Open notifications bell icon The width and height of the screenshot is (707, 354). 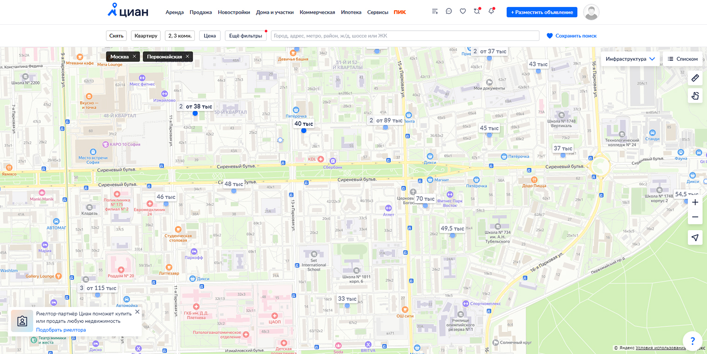(x=491, y=12)
